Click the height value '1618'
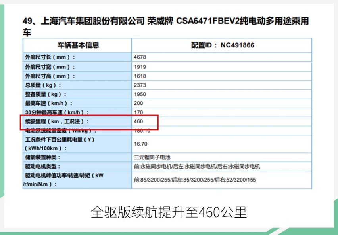Image resolution: width=338 pixels, height=235 pixels. [x=140, y=76]
